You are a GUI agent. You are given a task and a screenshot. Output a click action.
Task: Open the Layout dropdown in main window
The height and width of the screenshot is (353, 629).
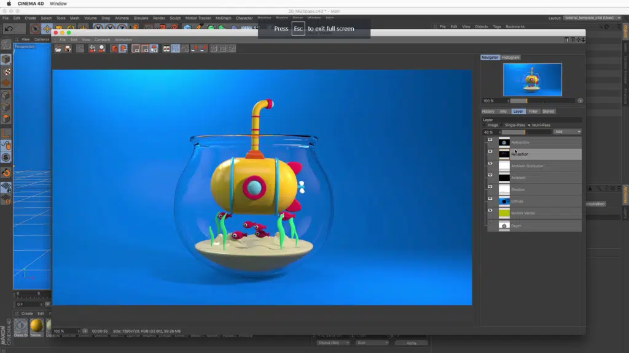(x=592, y=18)
